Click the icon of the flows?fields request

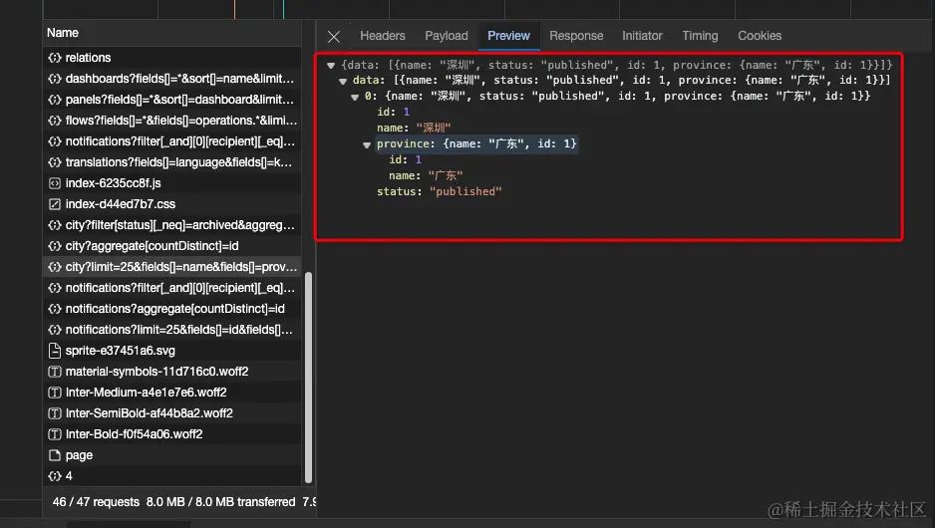tap(54, 121)
